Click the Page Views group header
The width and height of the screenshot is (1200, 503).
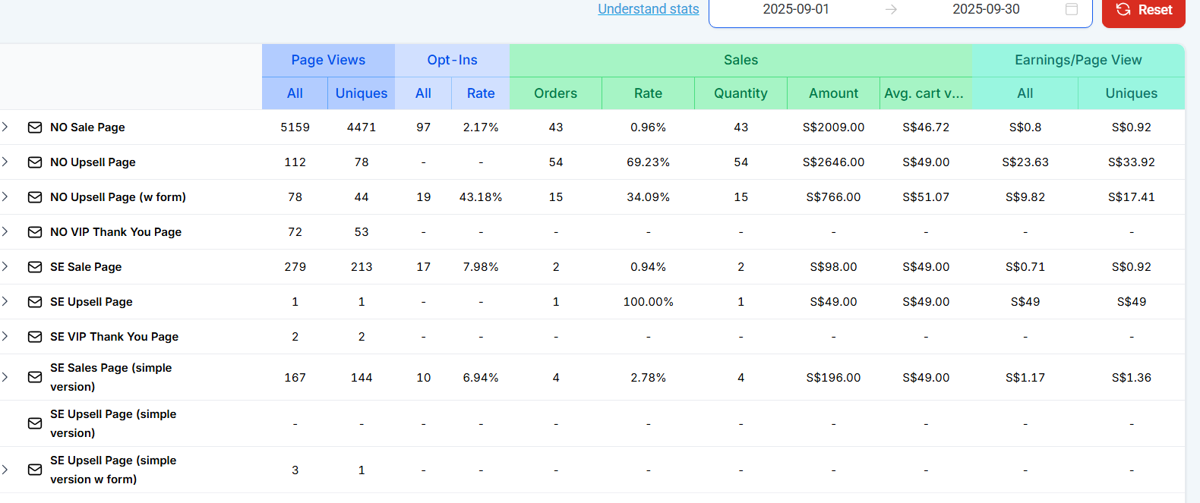pyautogui.click(x=328, y=60)
